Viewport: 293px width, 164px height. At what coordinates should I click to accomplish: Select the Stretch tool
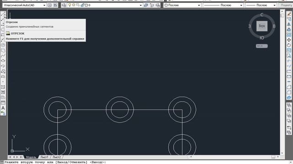tap(289, 56)
